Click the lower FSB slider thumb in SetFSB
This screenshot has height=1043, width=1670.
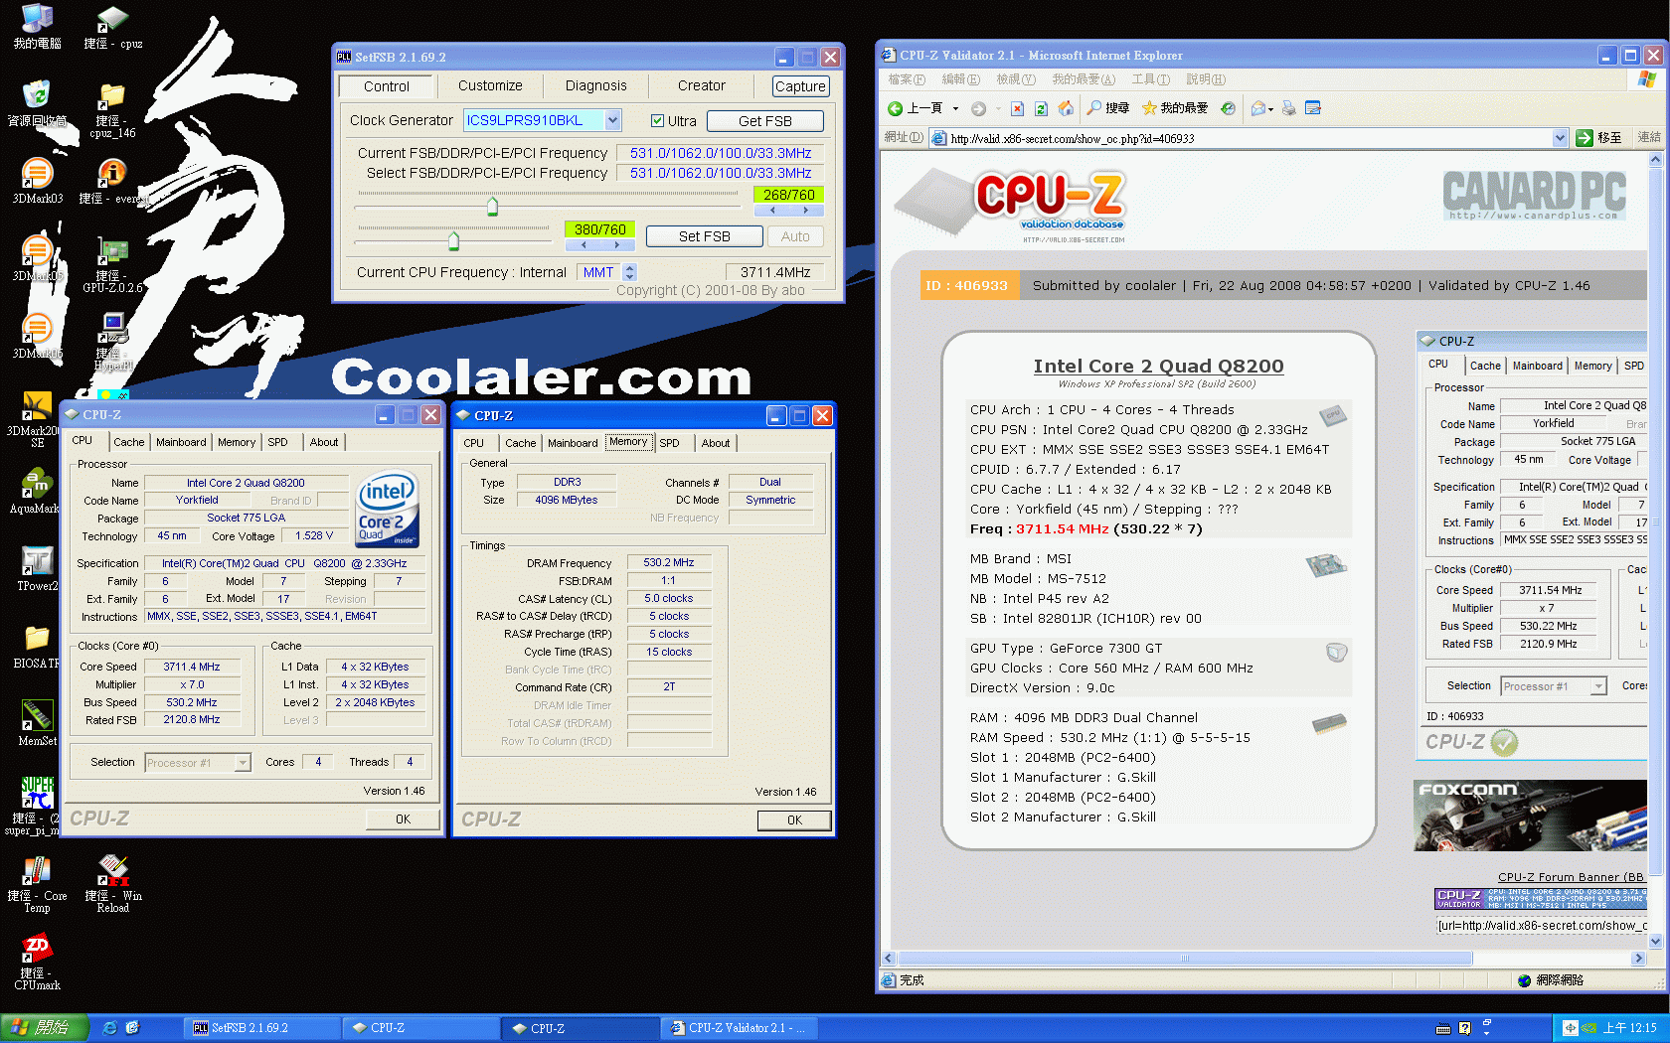(x=453, y=239)
